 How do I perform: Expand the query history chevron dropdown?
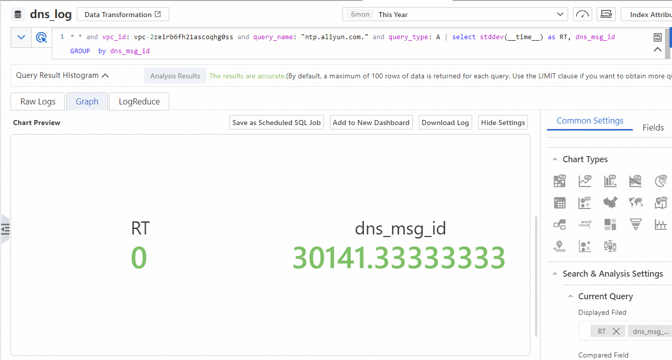(x=21, y=37)
